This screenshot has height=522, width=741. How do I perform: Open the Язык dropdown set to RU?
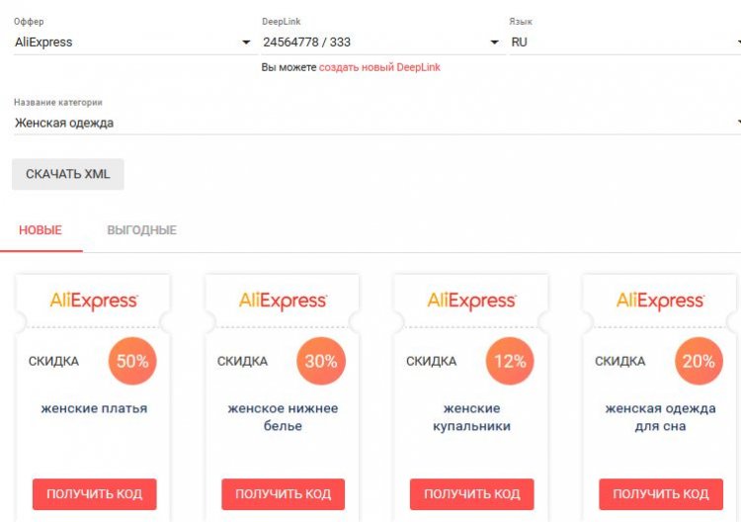[x=624, y=43]
